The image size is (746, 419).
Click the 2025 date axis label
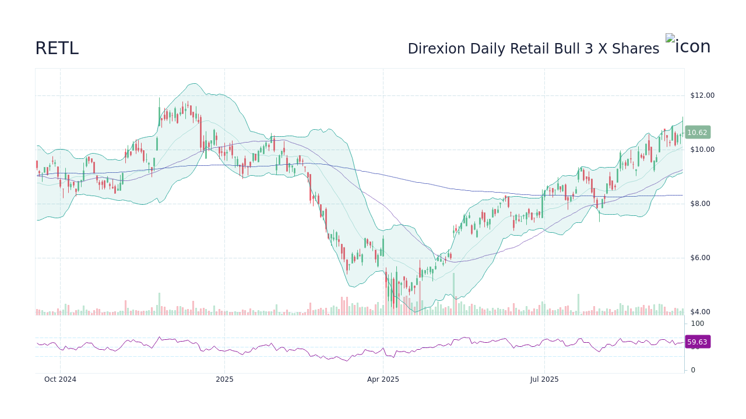(224, 379)
